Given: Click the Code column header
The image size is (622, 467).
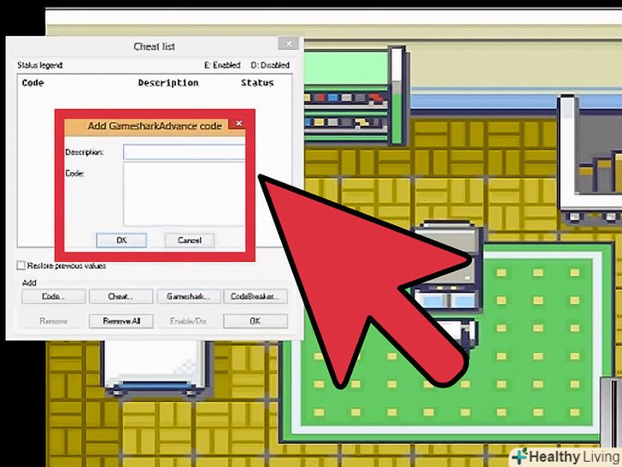Looking at the screenshot, I should pos(33,83).
